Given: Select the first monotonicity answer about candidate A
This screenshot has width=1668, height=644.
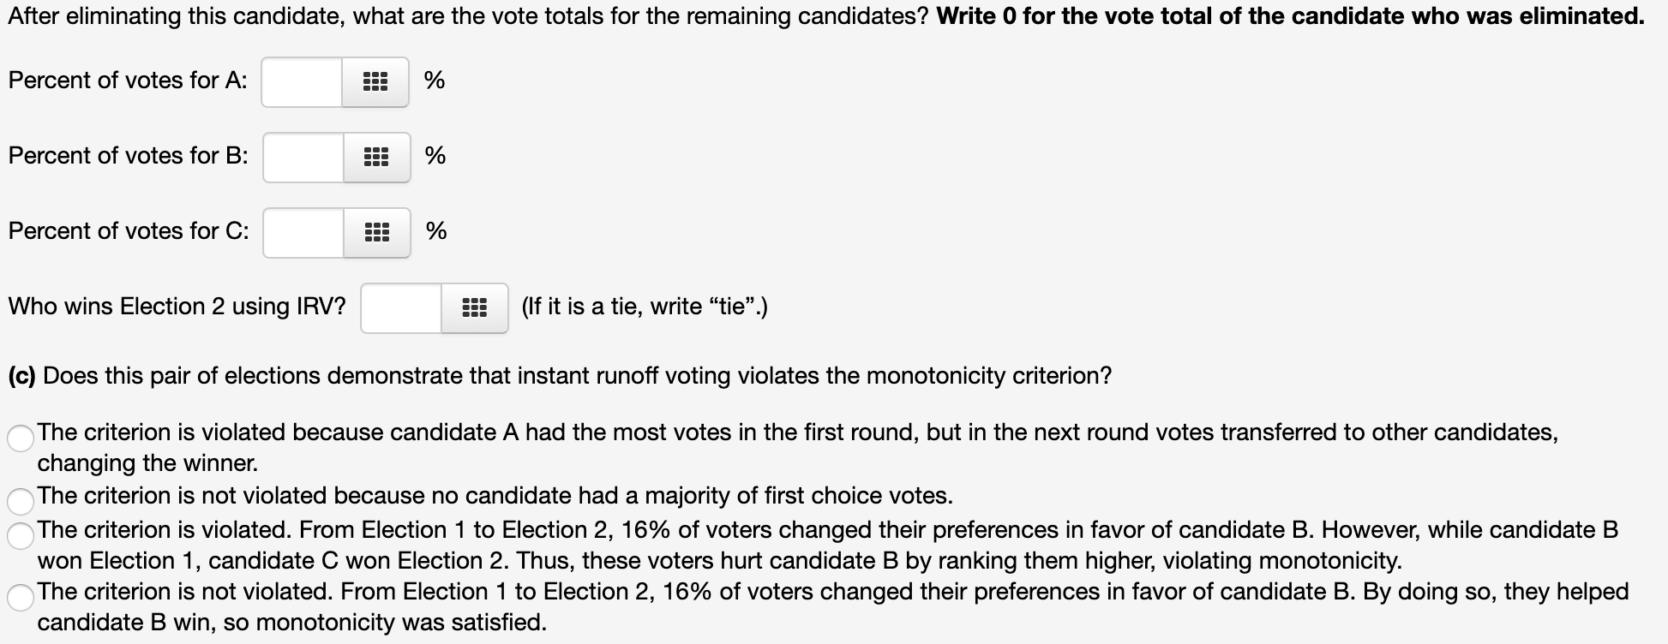Looking at the screenshot, I should click(19, 438).
